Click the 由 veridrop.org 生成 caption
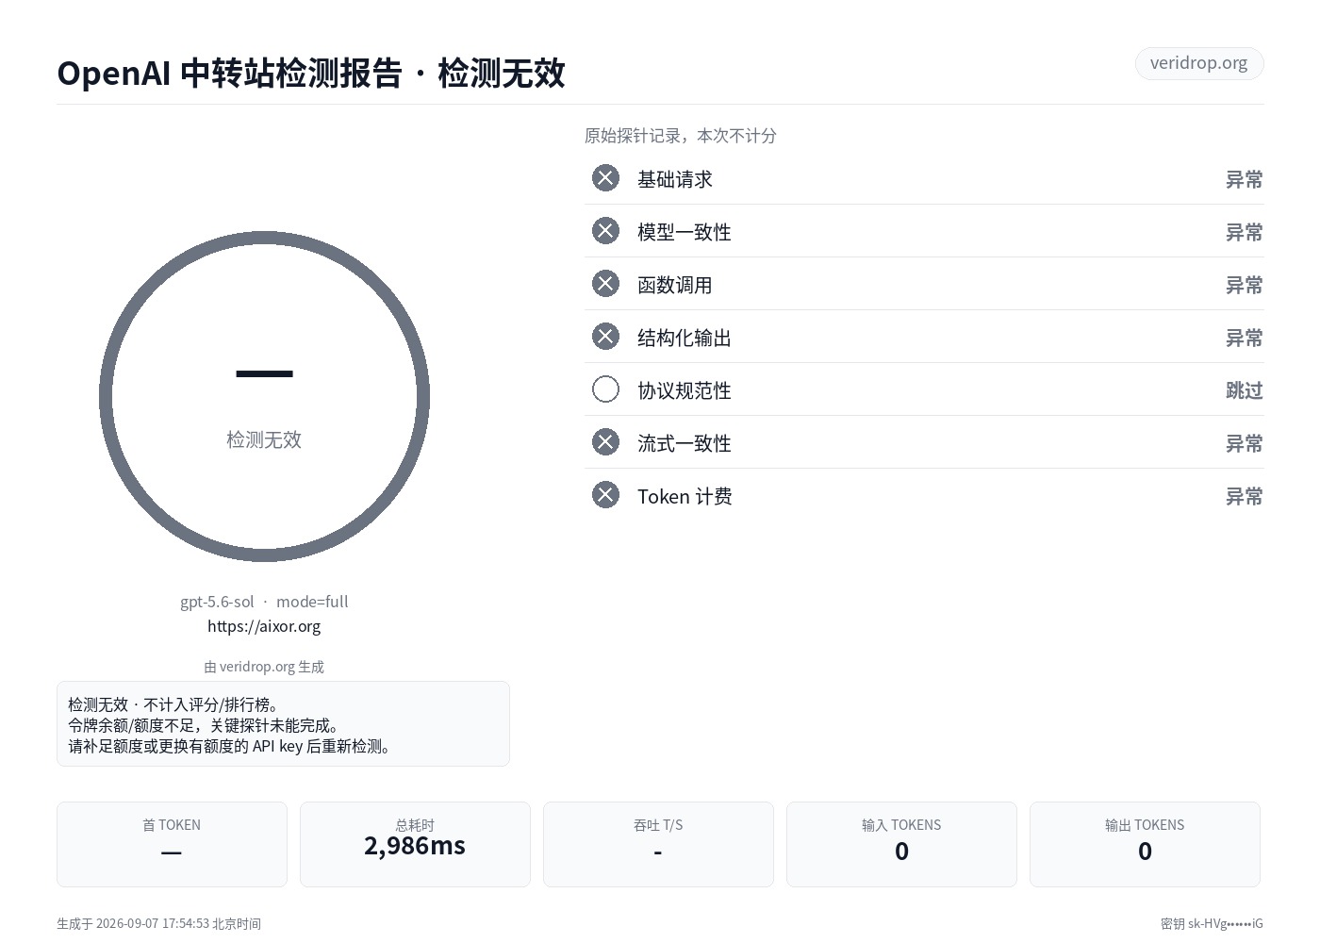 (264, 667)
